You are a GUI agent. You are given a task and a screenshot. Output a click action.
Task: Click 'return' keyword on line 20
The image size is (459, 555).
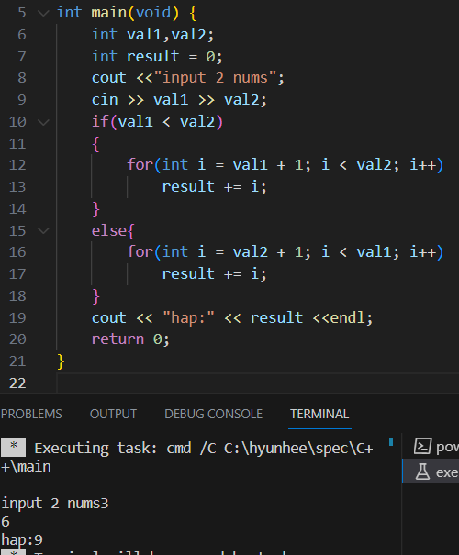pos(118,339)
